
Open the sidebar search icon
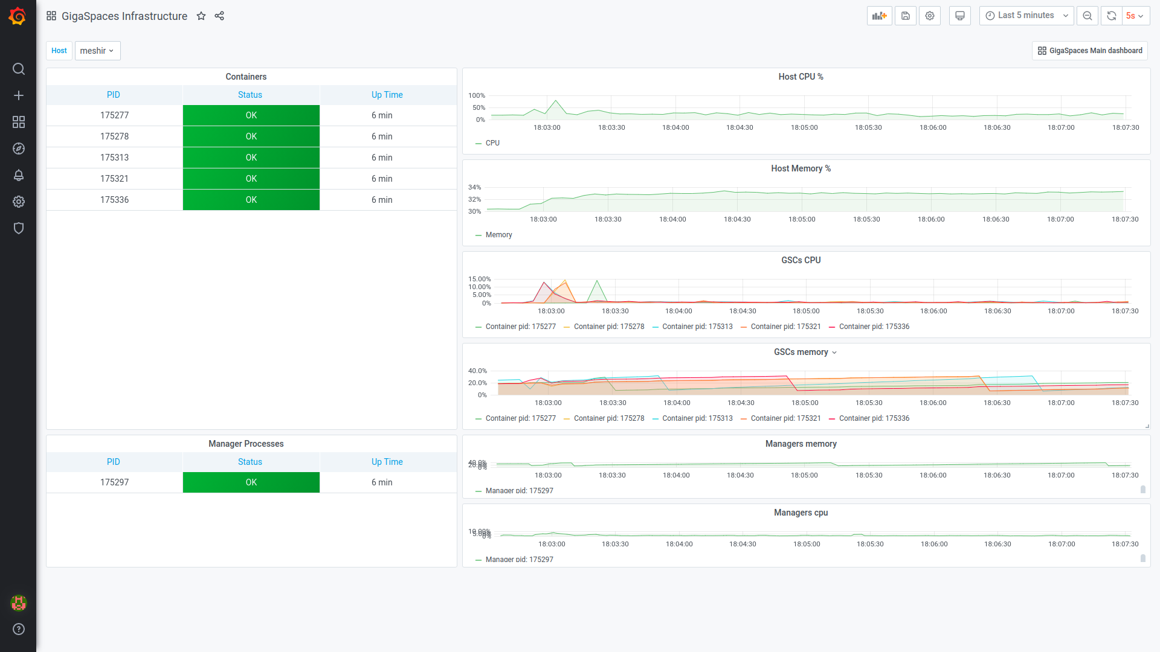19,69
